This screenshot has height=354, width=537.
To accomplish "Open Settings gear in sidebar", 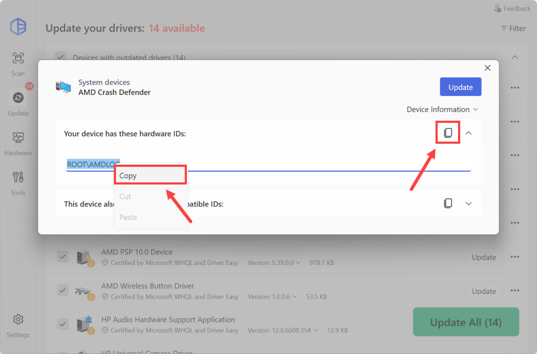I will 18,325.
